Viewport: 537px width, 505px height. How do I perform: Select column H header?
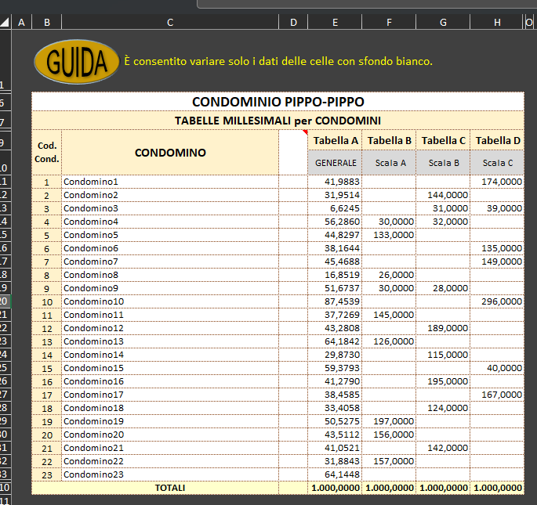click(x=497, y=22)
